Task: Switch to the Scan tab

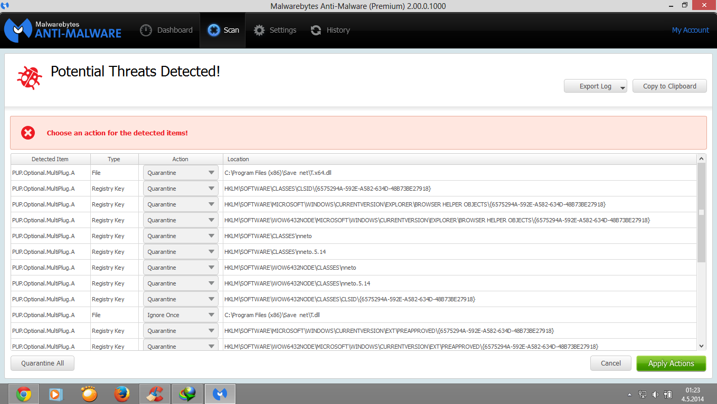Action: 223,31
